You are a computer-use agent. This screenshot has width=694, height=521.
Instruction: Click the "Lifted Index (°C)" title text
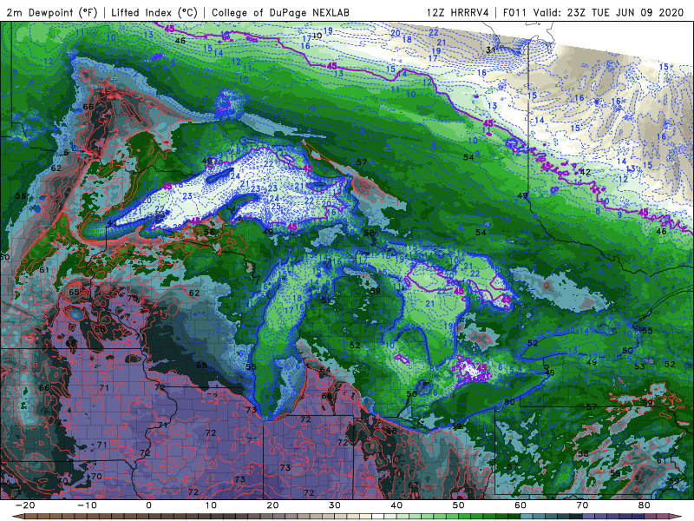click(x=154, y=13)
